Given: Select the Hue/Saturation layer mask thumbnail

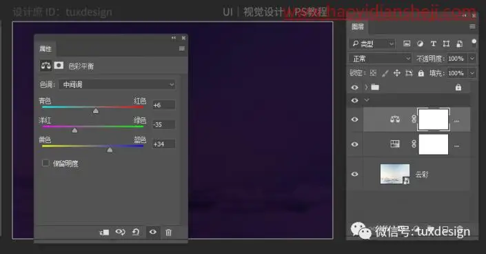Looking at the screenshot, I should click(x=434, y=144).
